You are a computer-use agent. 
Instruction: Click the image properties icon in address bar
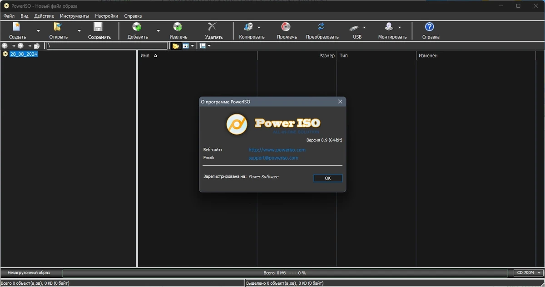pos(203,46)
